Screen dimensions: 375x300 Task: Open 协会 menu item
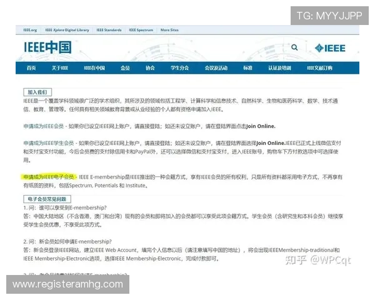pos(150,68)
